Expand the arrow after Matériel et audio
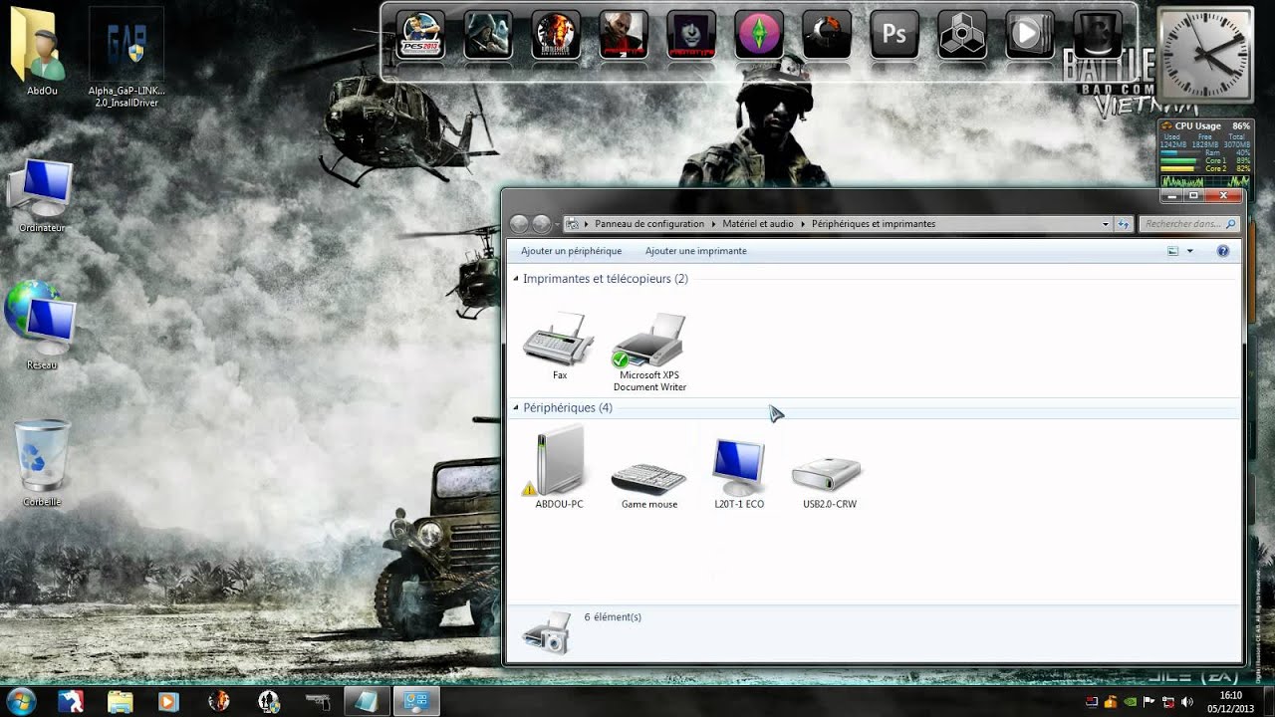 [x=803, y=224]
